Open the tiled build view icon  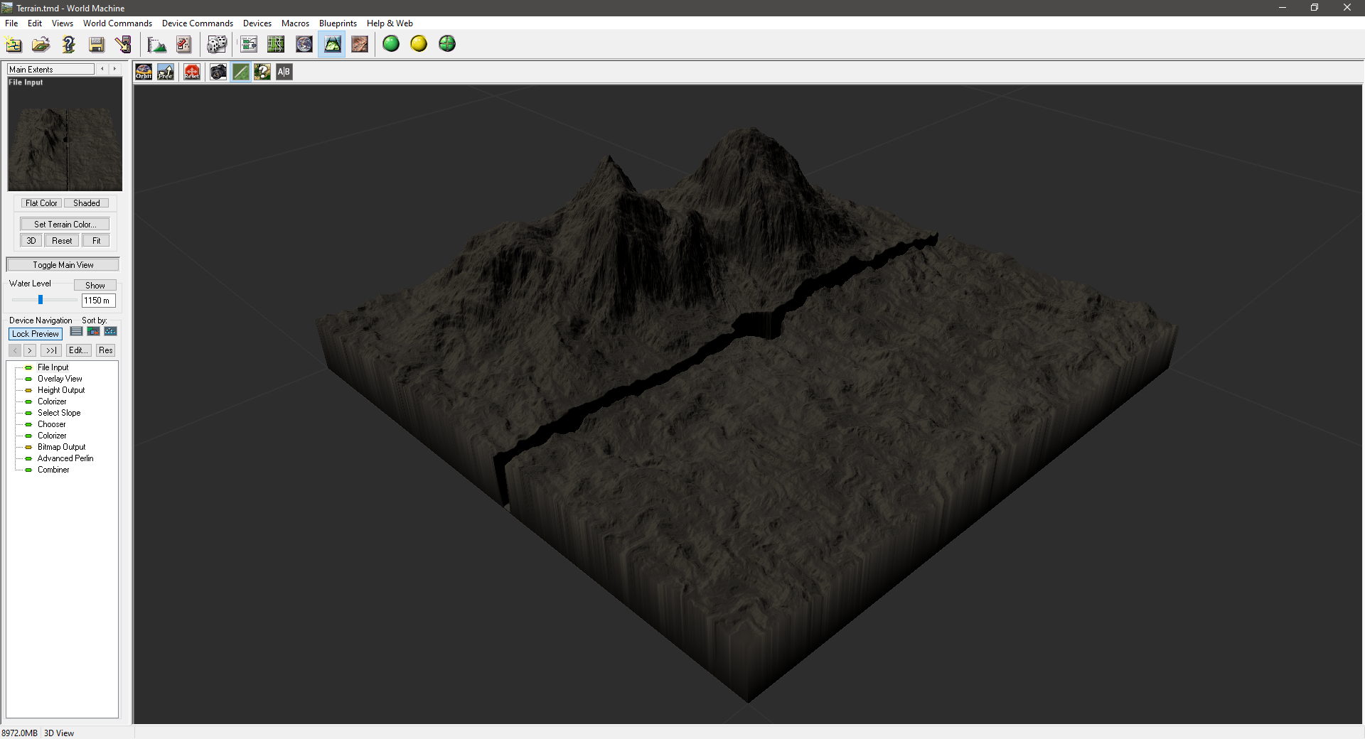(360, 45)
